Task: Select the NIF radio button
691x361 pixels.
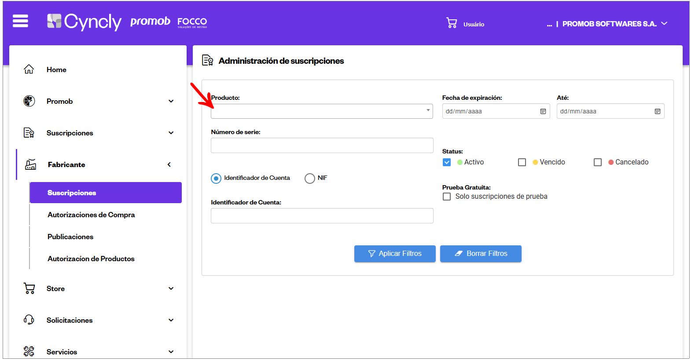Action: coord(310,178)
